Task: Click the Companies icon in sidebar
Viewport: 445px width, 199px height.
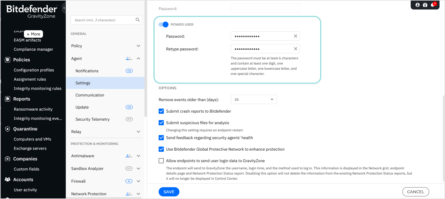Action: click(x=7, y=159)
